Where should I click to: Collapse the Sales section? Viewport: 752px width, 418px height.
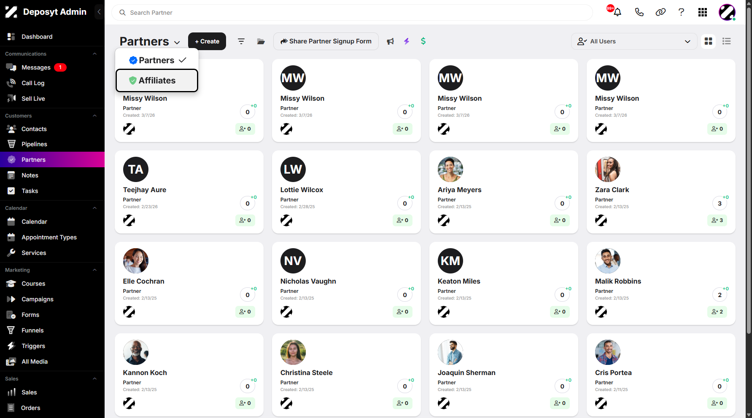(x=95, y=379)
